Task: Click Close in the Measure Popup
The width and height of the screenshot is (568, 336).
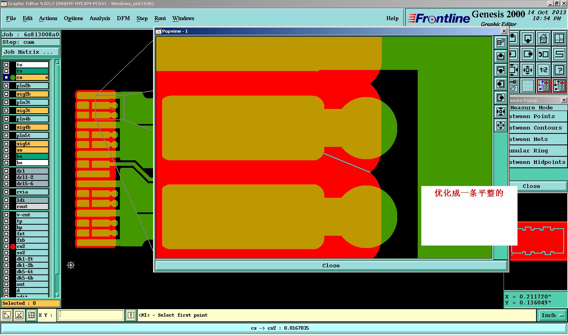Action: 538,186
